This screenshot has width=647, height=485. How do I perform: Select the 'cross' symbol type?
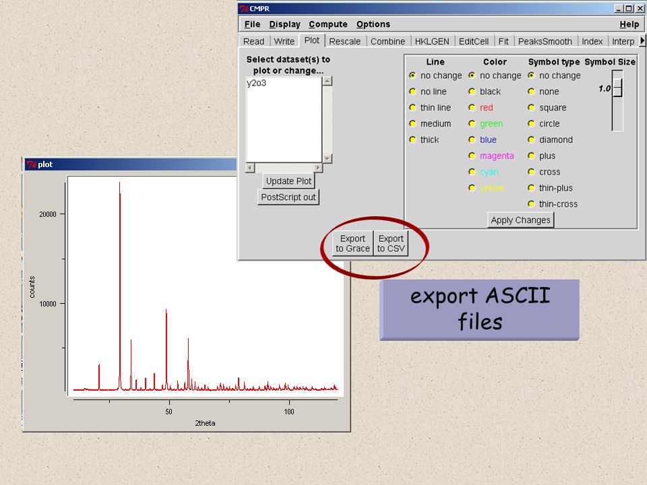coord(532,172)
